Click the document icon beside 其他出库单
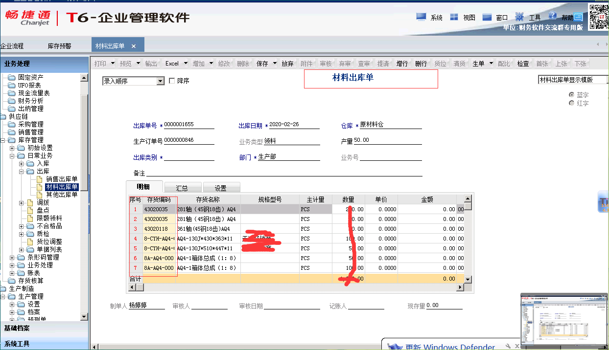This screenshot has height=350, width=609. (40, 195)
